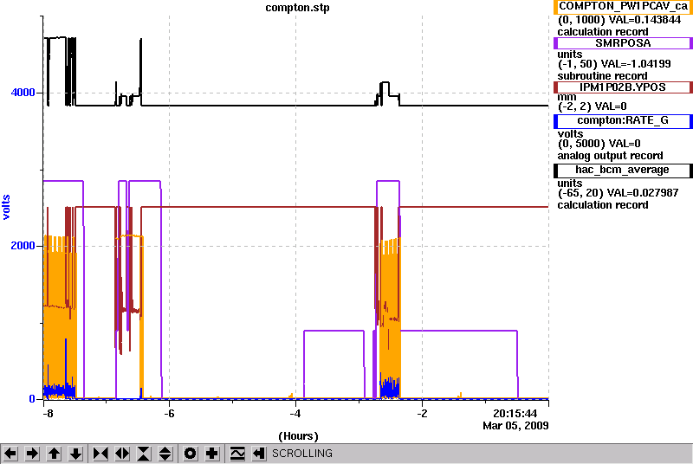This screenshot has width=693, height=464.
Task: Click the 20:15:44 timestamp label
Action: click(x=515, y=413)
